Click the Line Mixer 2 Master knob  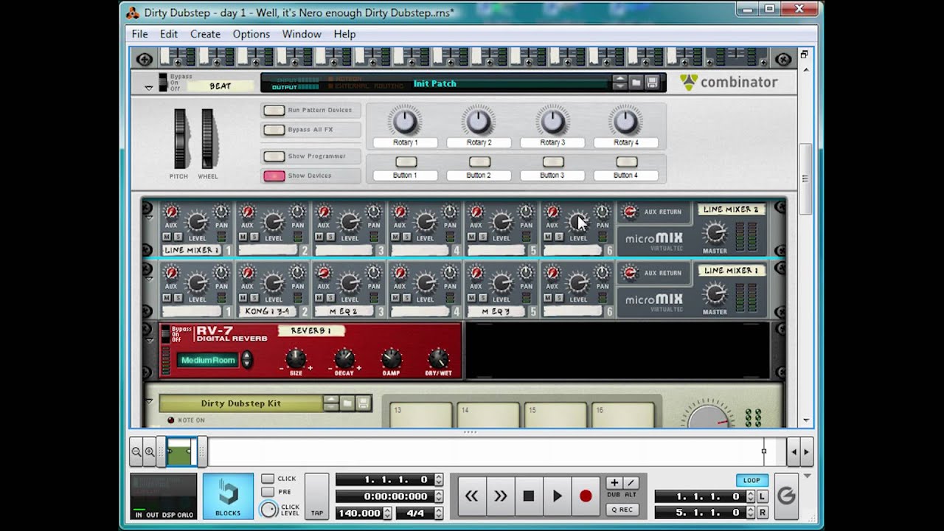point(714,234)
